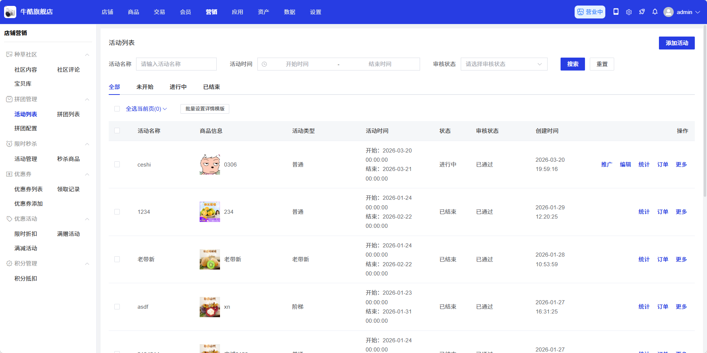Collapse the 拼团管理 sidebar section
Image resolution: width=707 pixels, height=353 pixels.
click(87, 99)
